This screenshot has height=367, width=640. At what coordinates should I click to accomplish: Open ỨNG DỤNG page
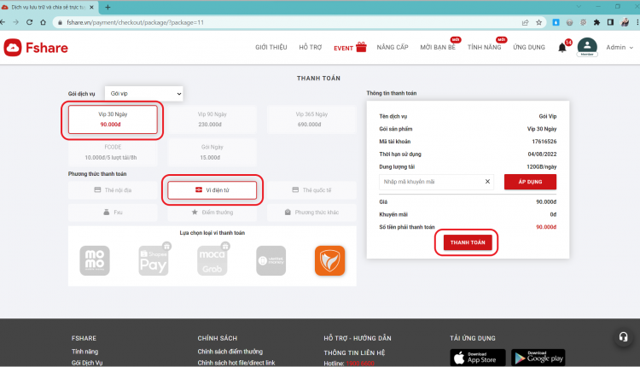529,47
